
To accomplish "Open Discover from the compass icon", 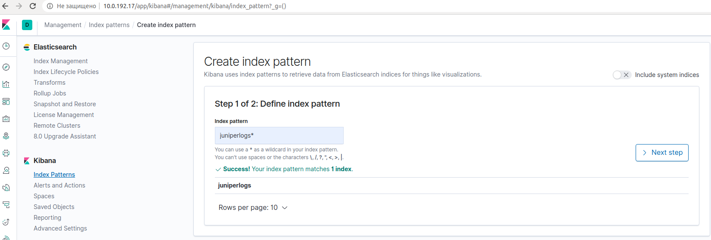I will (6, 67).
